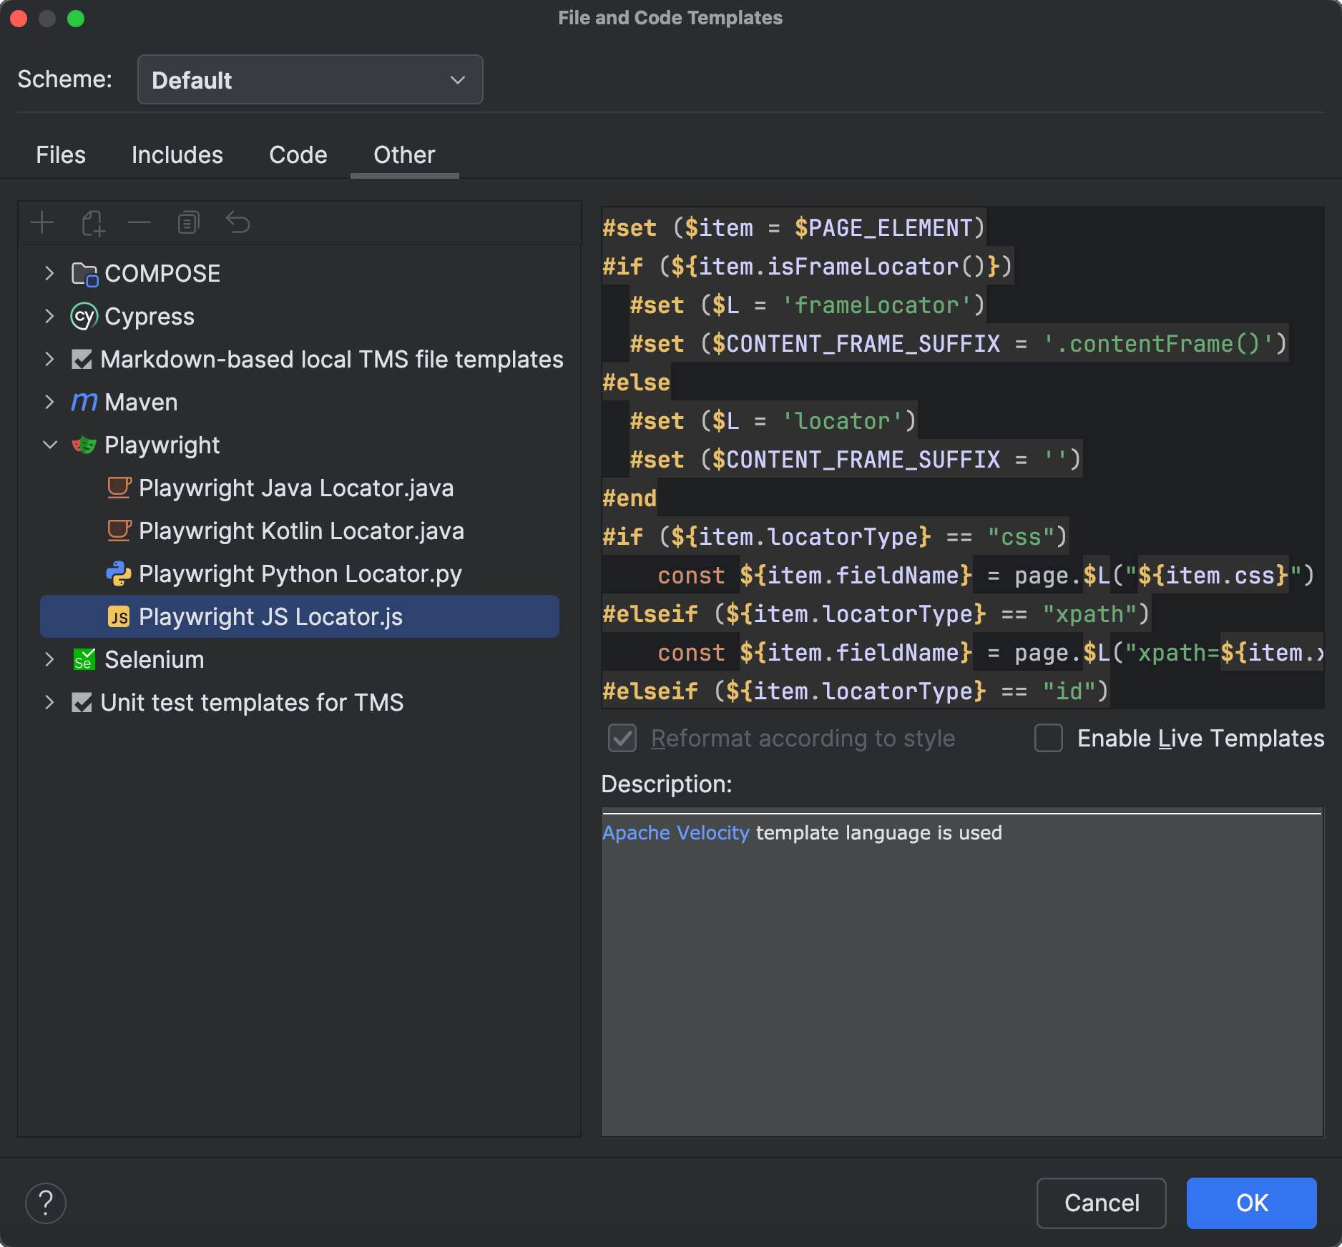Enable Live Templates checkbox
The height and width of the screenshot is (1247, 1342).
coord(1049,738)
